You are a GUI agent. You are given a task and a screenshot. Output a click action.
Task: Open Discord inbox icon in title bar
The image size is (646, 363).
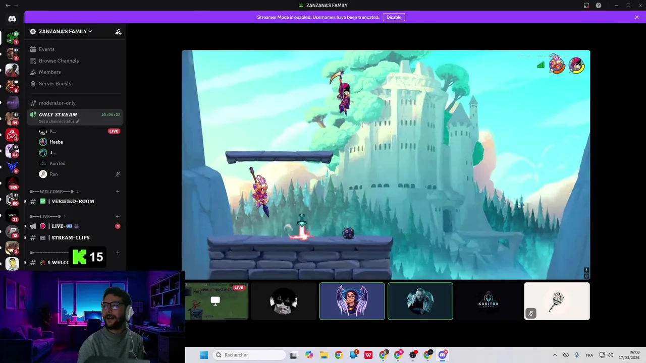(x=586, y=6)
